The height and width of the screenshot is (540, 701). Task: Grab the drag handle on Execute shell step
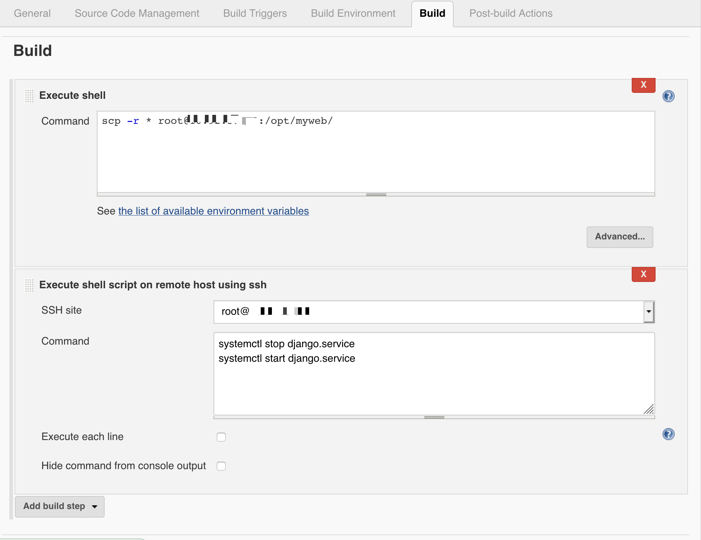coord(29,96)
